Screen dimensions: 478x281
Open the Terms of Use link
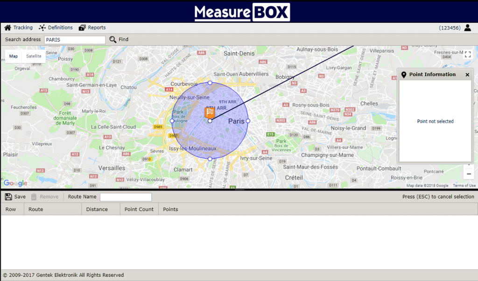[x=464, y=186]
